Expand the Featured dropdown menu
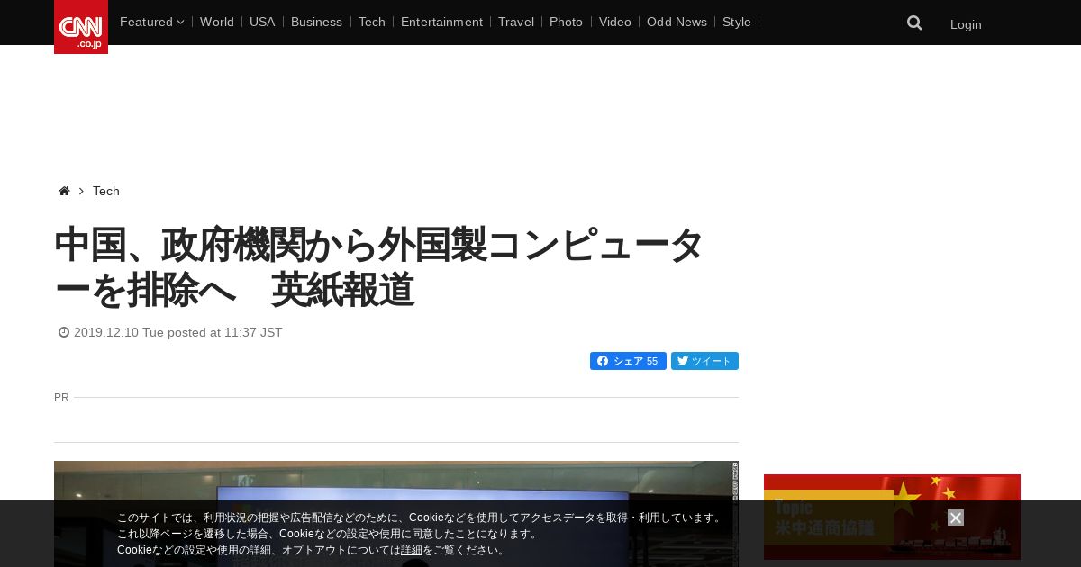 152,22
